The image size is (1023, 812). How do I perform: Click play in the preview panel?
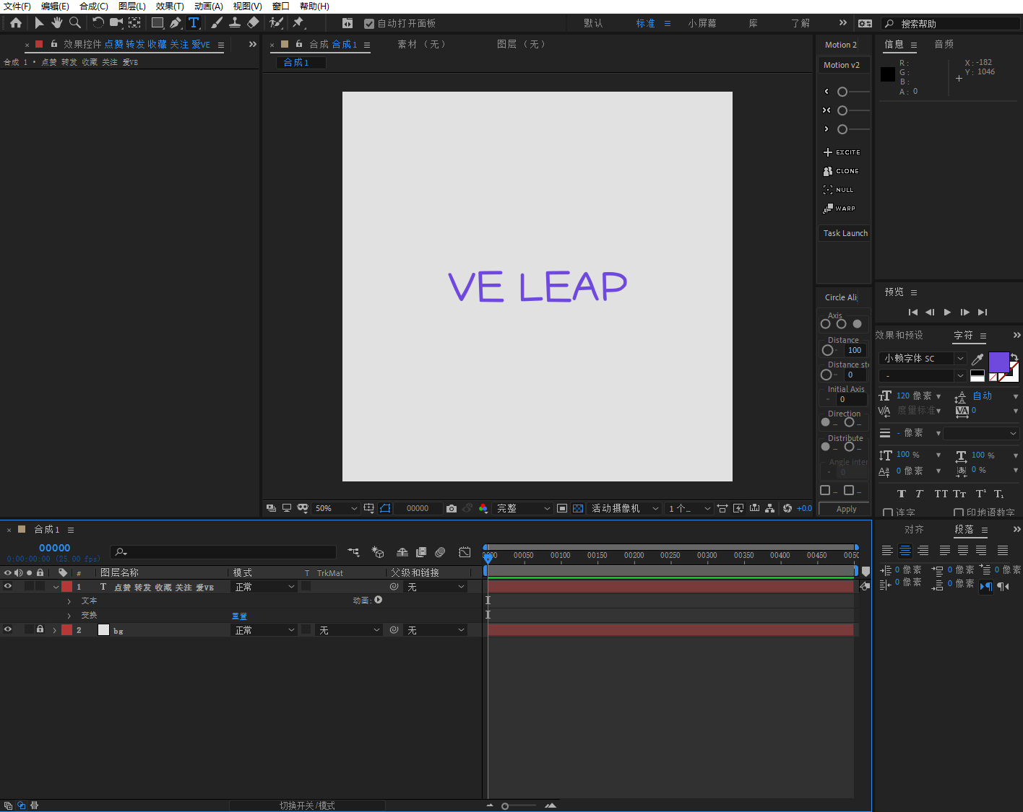(947, 313)
